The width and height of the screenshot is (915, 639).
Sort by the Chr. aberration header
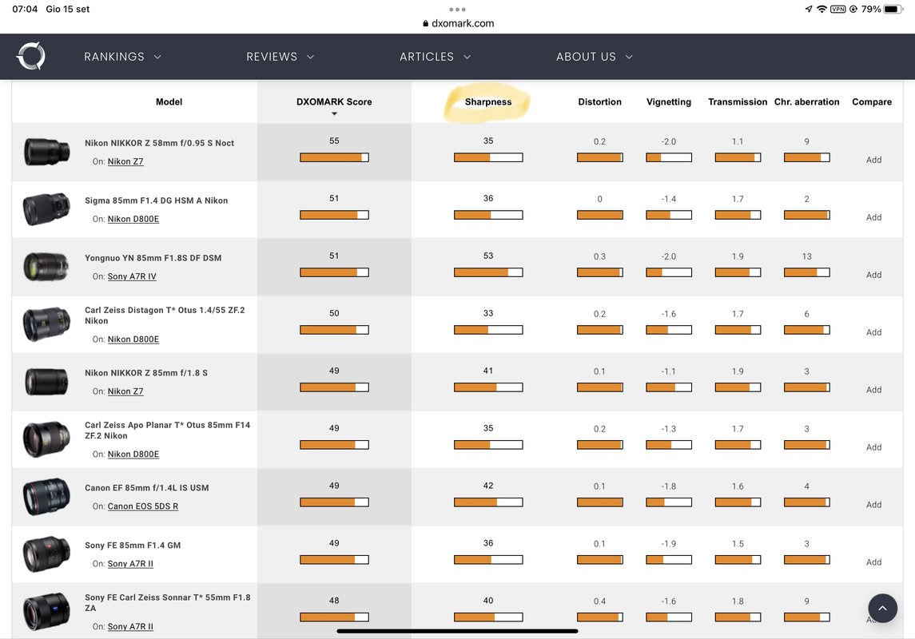click(806, 101)
